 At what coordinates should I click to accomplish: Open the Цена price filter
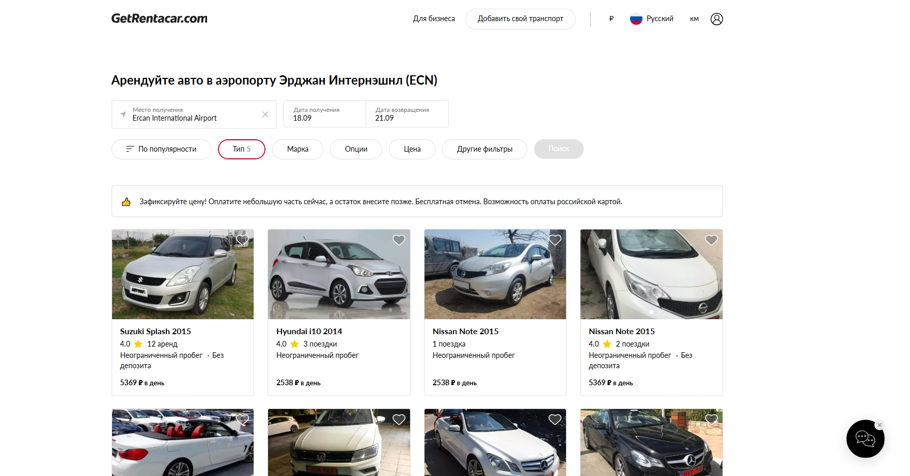tap(412, 149)
